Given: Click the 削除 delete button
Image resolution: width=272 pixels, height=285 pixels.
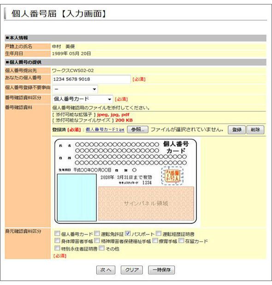Looking at the screenshot, I should (x=255, y=130).
